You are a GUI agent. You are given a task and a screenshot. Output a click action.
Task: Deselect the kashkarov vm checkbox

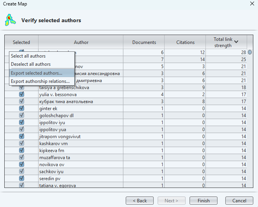21,144
